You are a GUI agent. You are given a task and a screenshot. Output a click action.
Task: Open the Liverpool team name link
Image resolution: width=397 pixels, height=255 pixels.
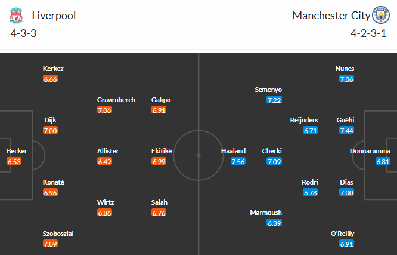click(x=54, y=16)
